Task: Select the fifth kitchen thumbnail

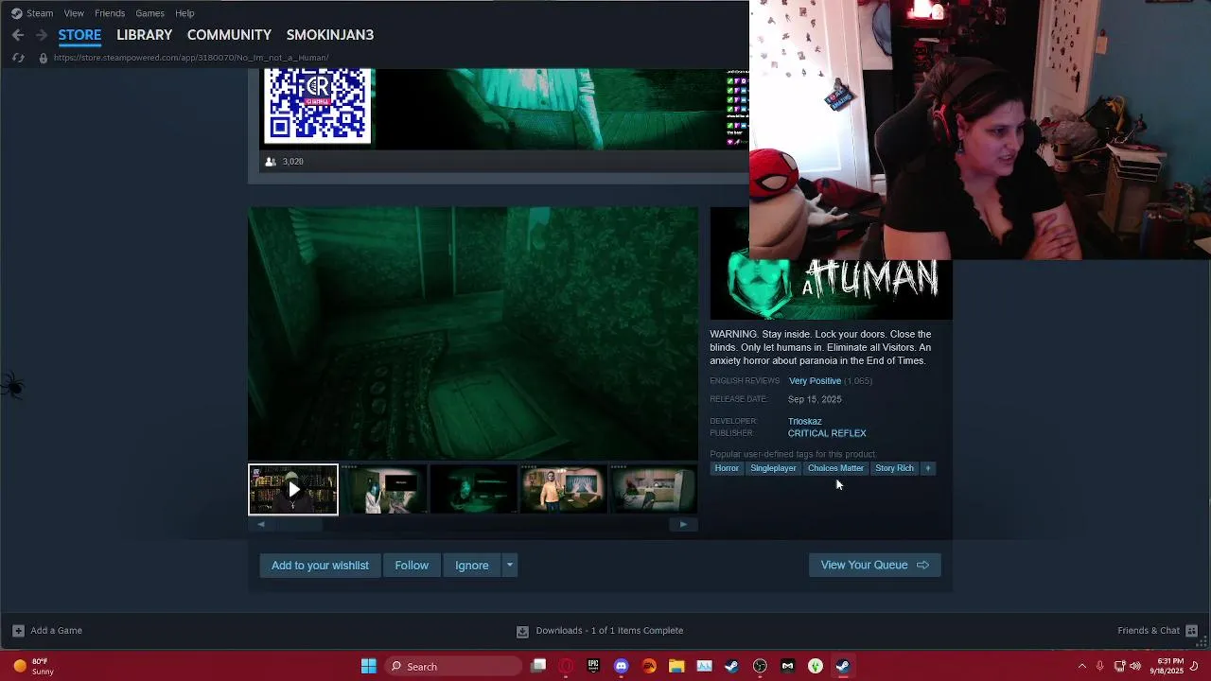Action: [x=653, y=489]
